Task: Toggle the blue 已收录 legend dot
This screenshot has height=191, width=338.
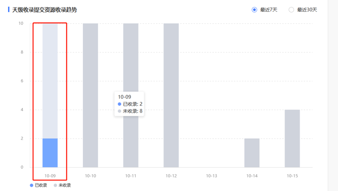Action: [31, 185]
